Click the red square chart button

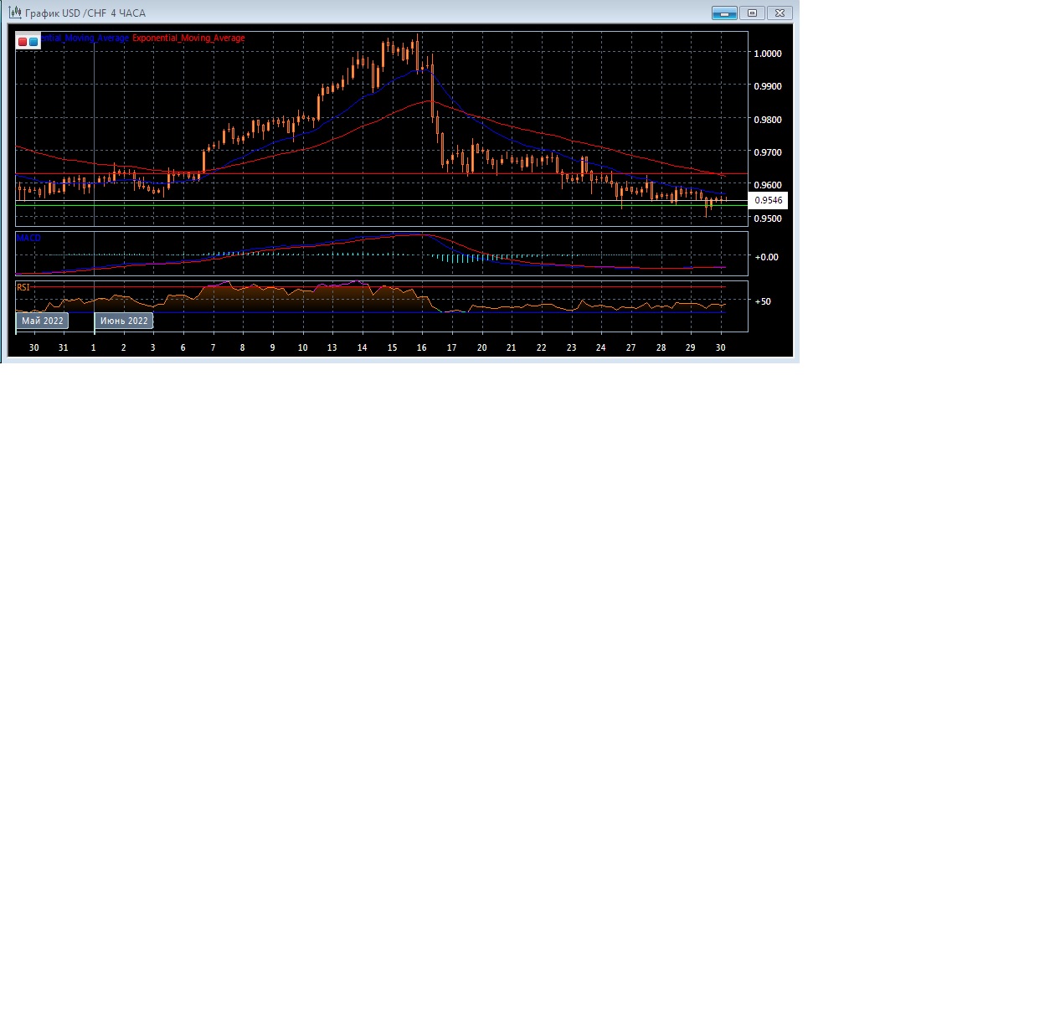pyautogui.click(x=23, y=41)
